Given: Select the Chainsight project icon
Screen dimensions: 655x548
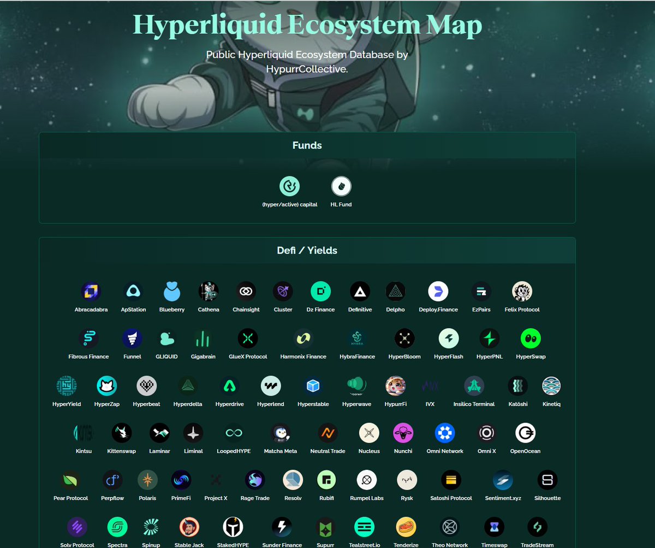Looking at the screenshot, I should [246, 292].
